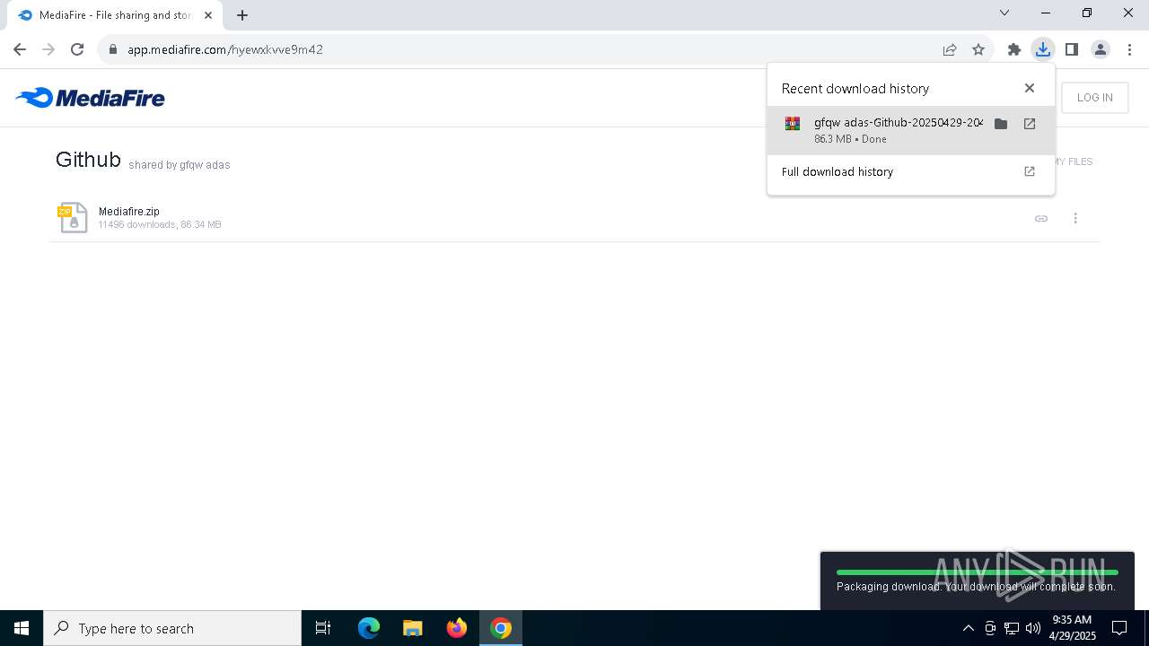View site information lock icon

(112, 49)
